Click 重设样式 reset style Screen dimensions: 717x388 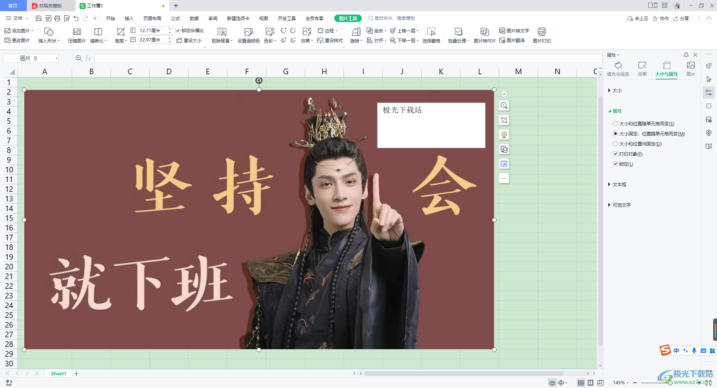coord(330,41)
